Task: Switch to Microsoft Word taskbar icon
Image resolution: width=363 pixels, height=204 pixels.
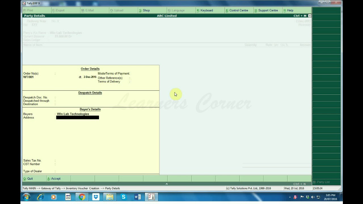Action: click(138, 197)
